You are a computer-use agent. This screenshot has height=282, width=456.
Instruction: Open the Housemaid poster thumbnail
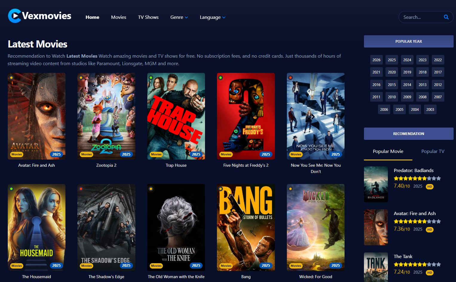point(36,227)
